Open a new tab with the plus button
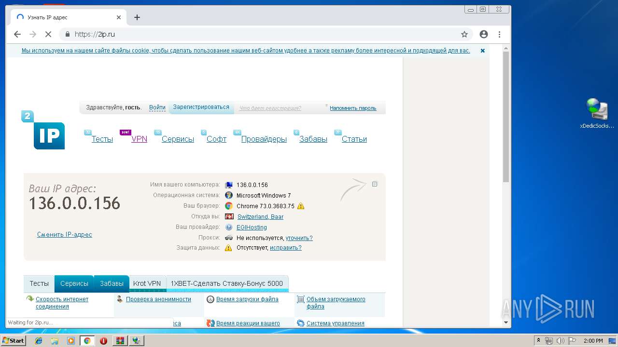 pos(137,17)
